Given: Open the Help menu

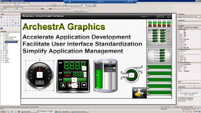Looking at the screenshot, I should pos(28,3).
